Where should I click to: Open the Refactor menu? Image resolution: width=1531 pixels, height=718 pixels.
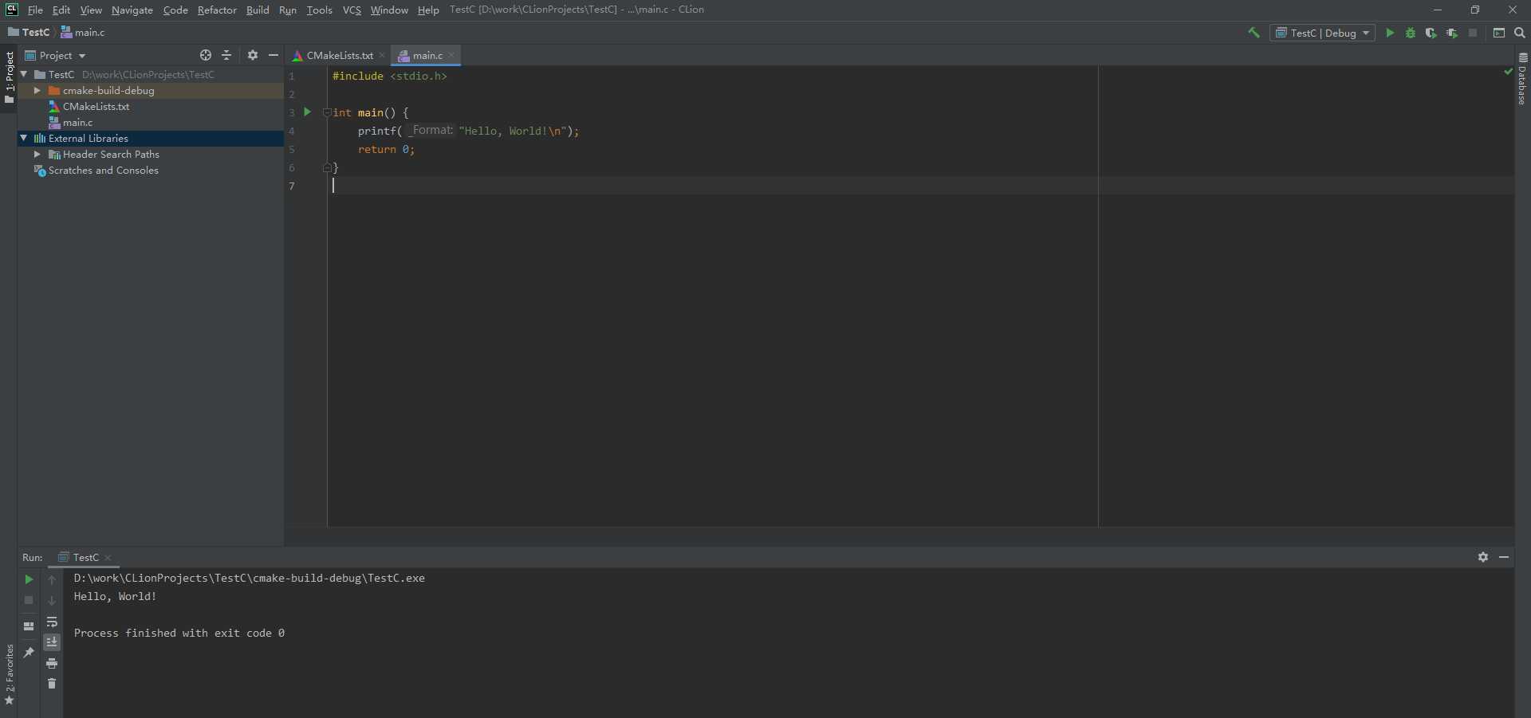[x=217, y=10]
